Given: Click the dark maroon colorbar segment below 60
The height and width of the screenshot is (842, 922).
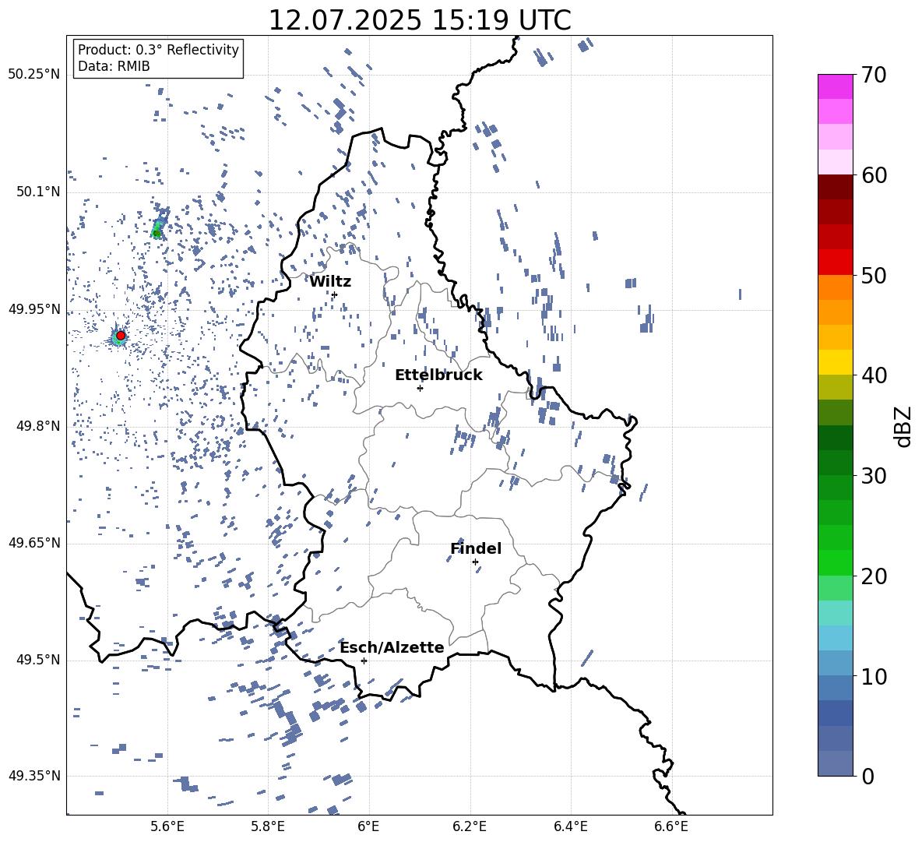Looking at the screenshot, I should coord(836,187).
